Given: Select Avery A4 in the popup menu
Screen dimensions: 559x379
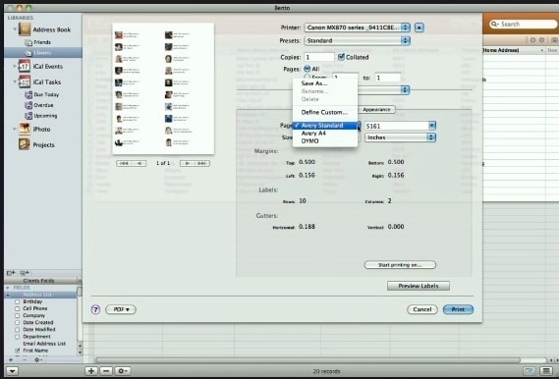Looking at the screenshot, I should 325,134.
